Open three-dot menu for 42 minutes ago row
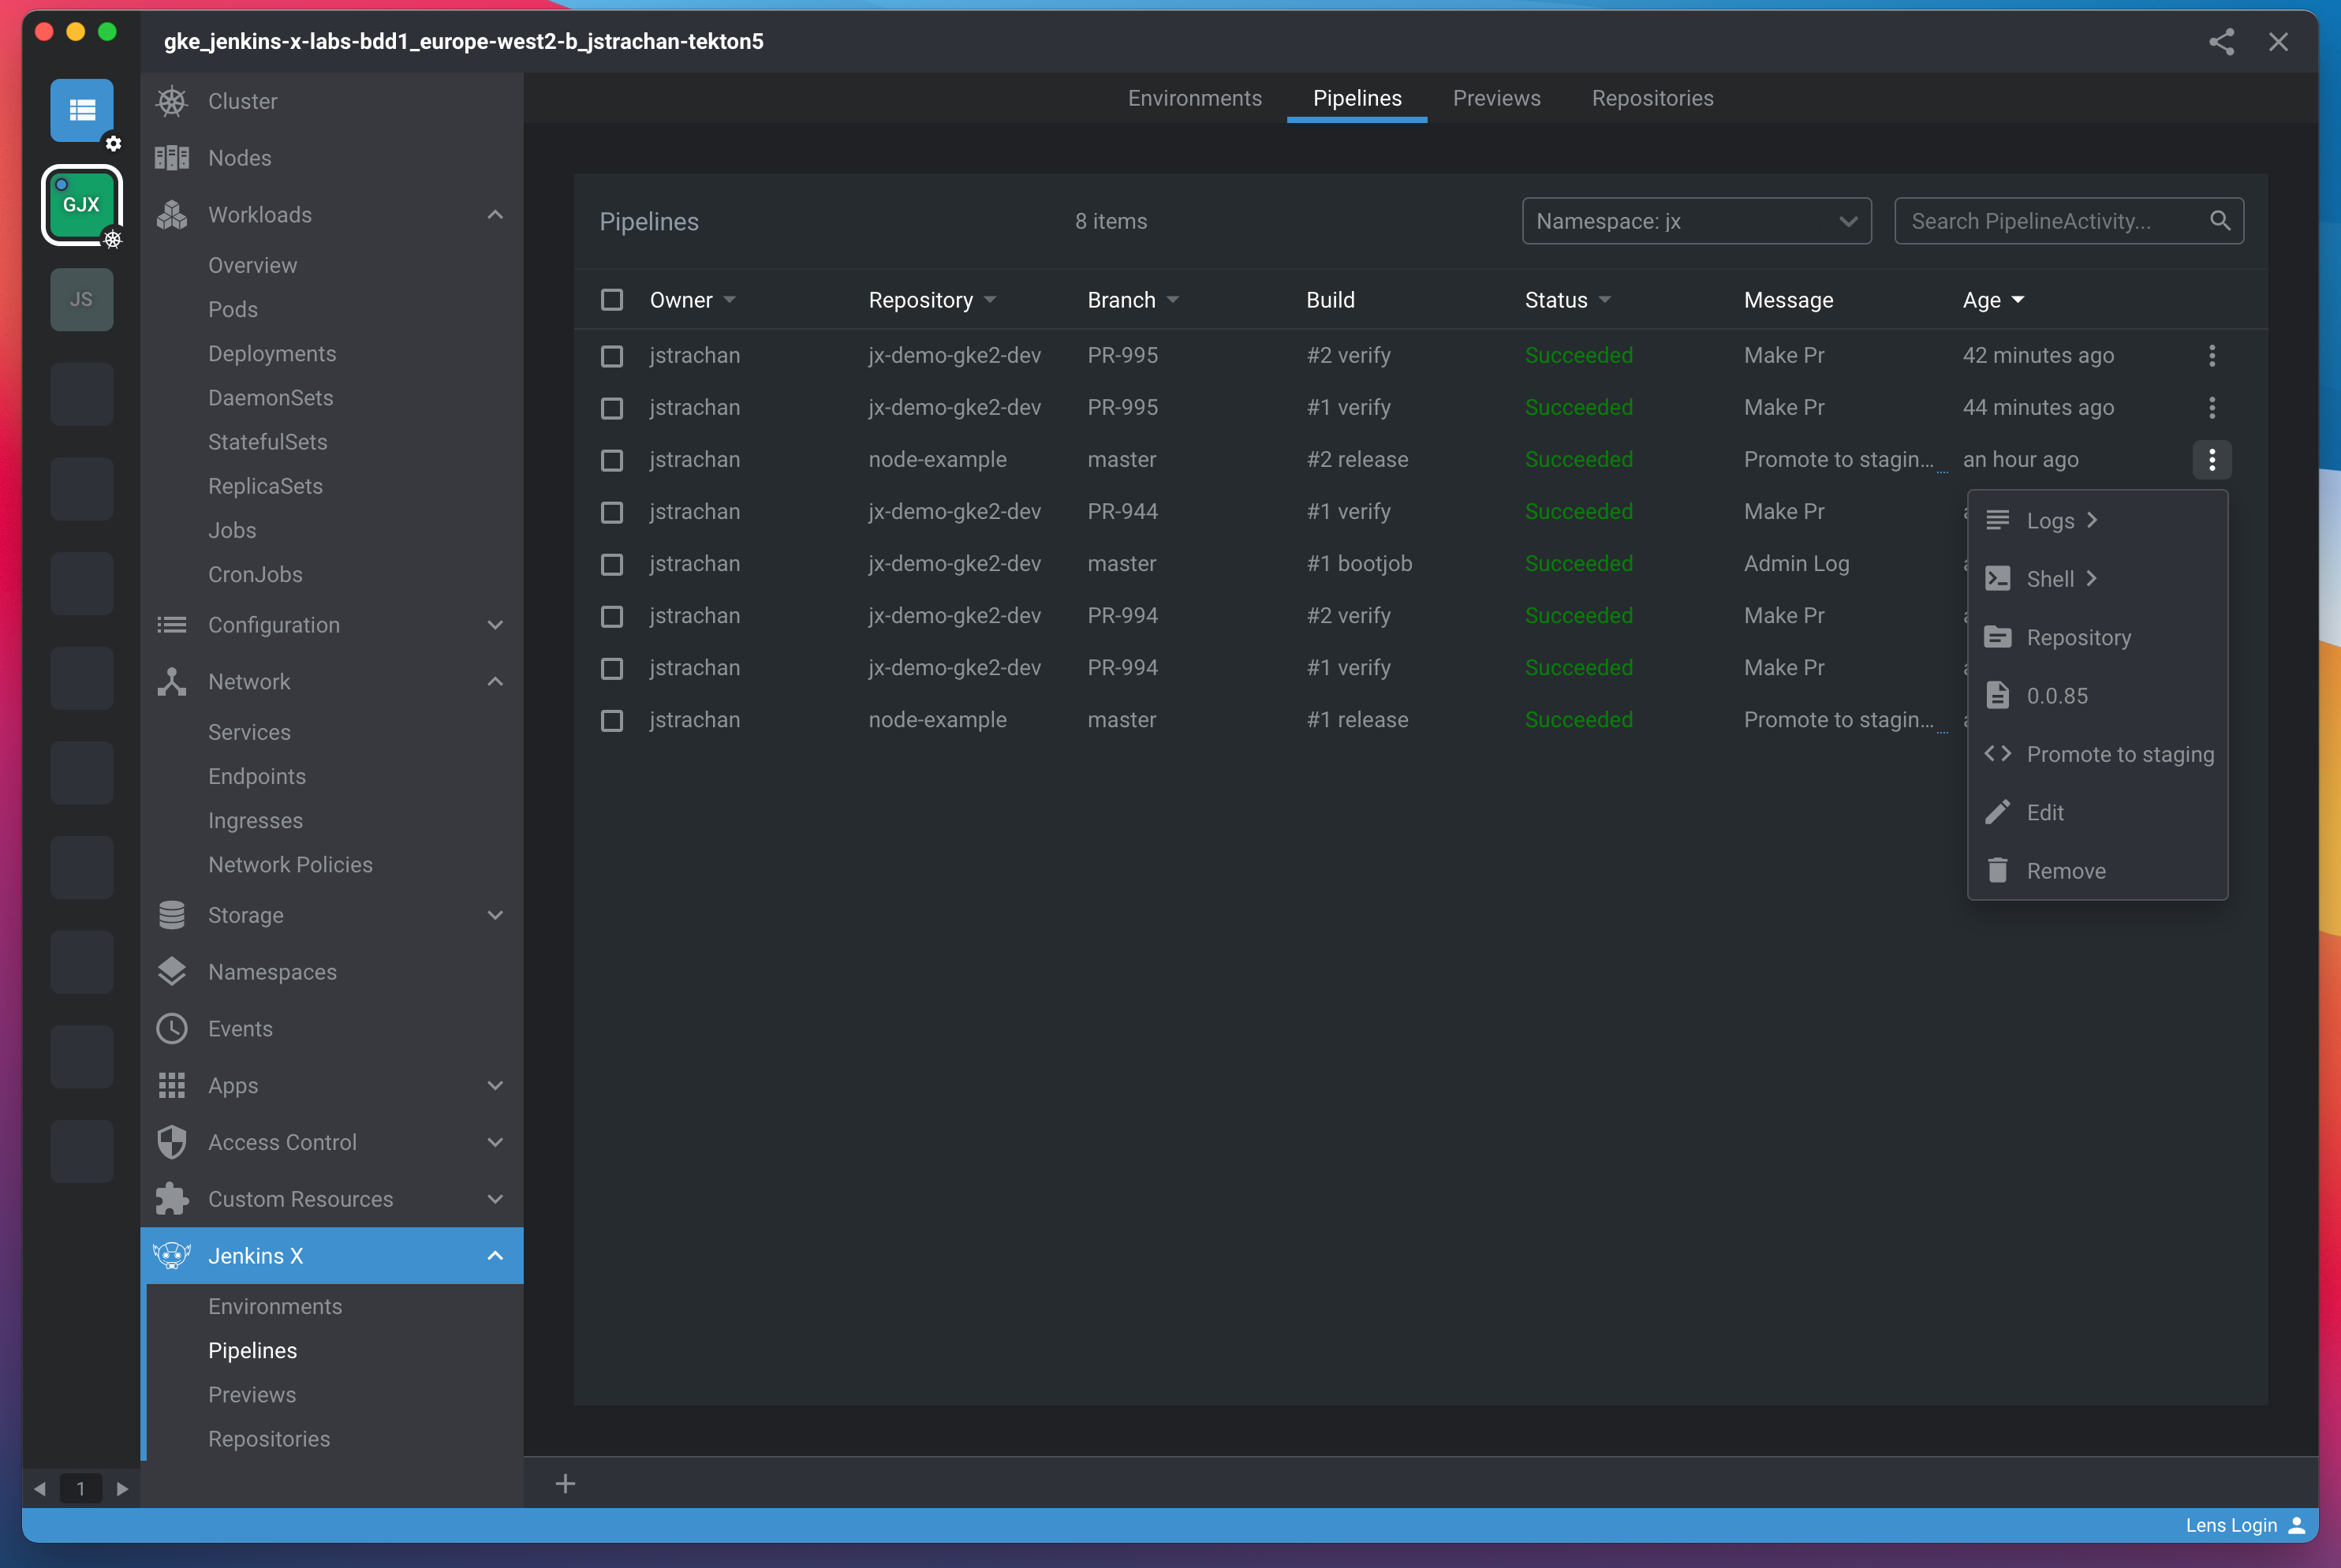The image size is (2341, 1568). pyautogui.click(x=2211, y=355)
